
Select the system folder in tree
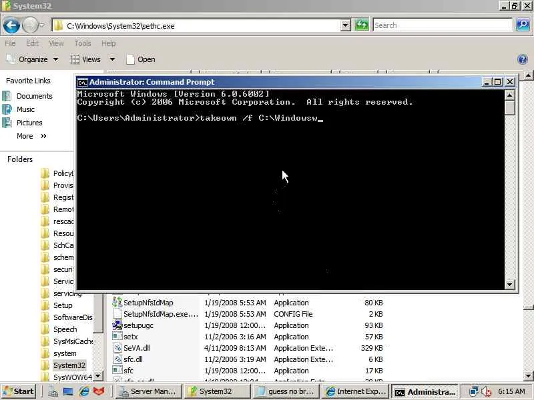point(65,353)
